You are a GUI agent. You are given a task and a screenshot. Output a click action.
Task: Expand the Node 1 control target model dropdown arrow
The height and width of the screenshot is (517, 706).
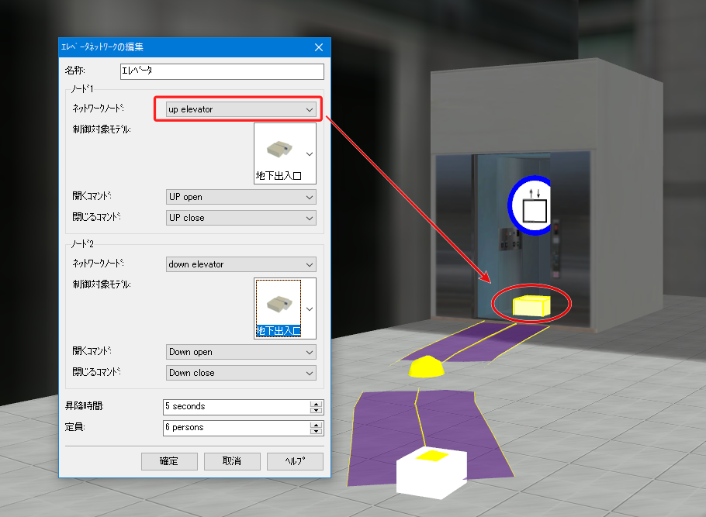pos(310,154)
